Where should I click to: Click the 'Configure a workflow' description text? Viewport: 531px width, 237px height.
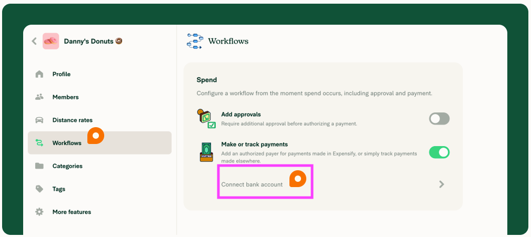click(314, 94)
